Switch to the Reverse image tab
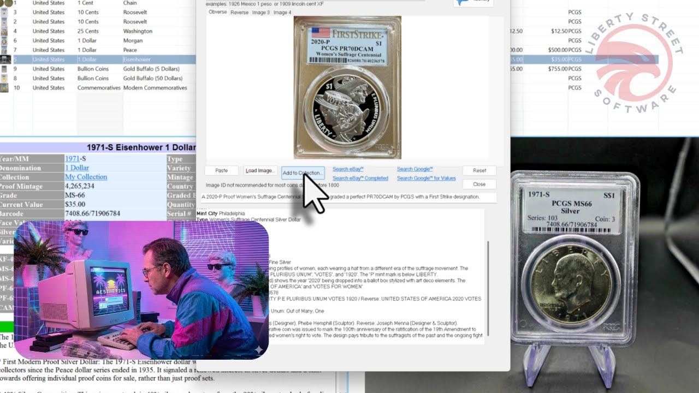The width and height of the screenshot is (699, 393). (x=239, y=12)
